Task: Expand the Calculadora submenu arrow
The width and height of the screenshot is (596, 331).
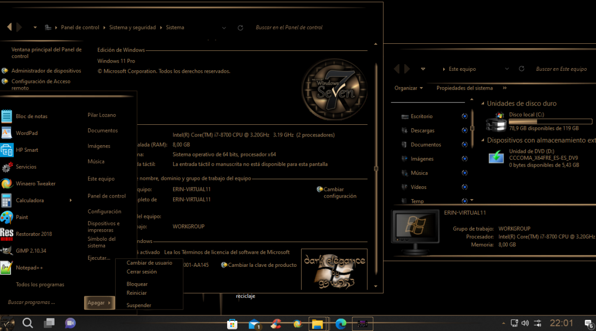Action: [71, 201]
